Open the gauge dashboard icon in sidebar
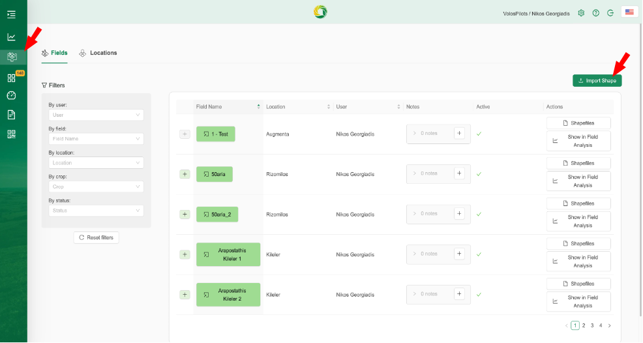The height and width of the screenshot is (343, 643). 11,95
